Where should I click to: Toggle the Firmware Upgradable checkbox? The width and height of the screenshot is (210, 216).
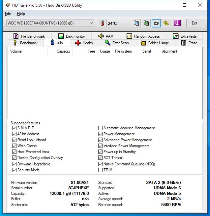(14, 164)
